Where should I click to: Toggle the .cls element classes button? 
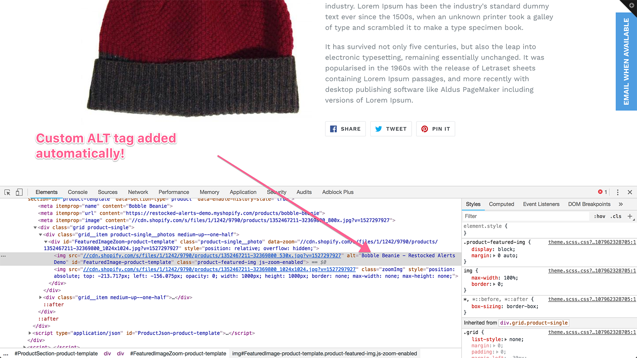point(617,216)
